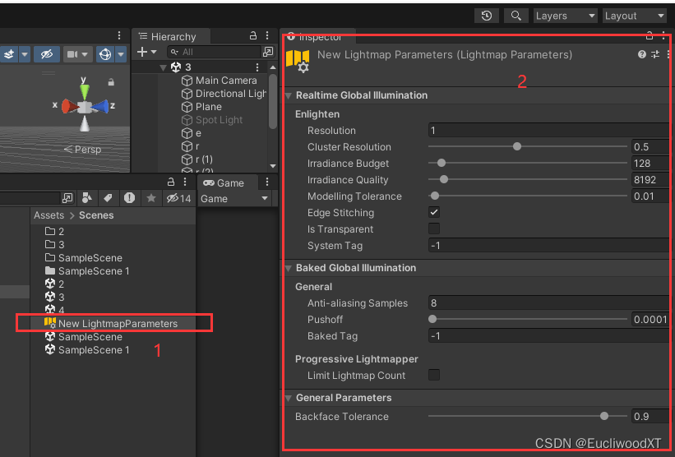675x457 pixels.
Task: Click Scenes in the breadcrumb path
Action: tap(96, 215)
